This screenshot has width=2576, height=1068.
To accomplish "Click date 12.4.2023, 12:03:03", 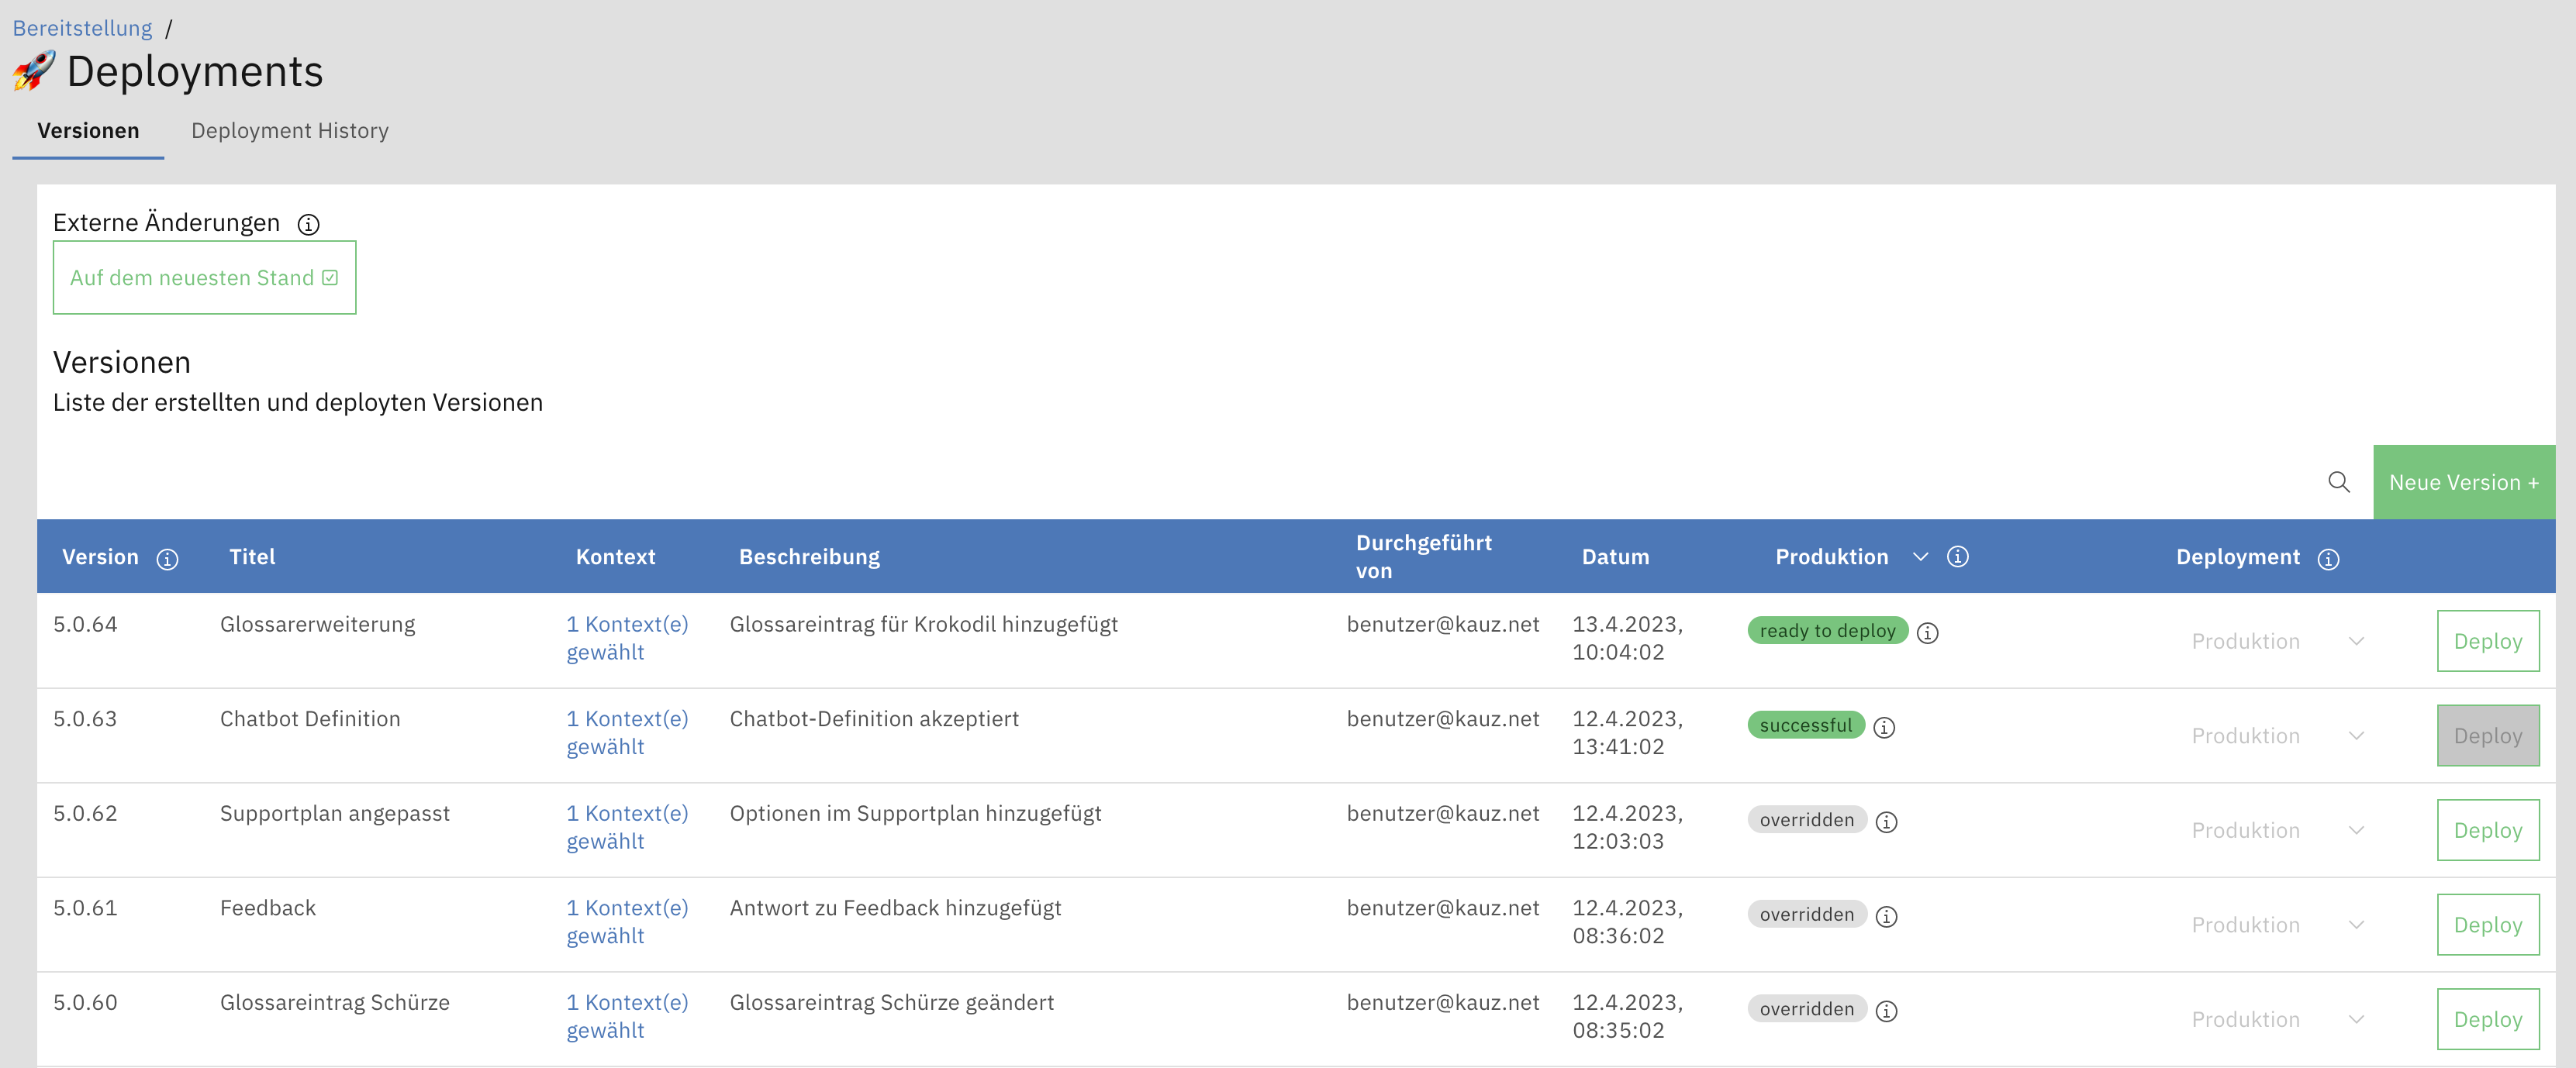I will 1627,827.
